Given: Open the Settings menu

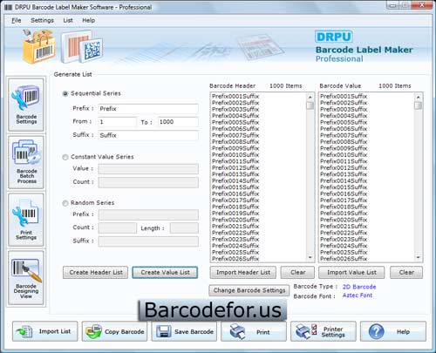Looking at the screenshot, I should pyautogui.click(x=42, y=20).
